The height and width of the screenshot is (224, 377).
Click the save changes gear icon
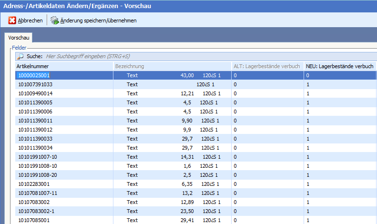54,20
